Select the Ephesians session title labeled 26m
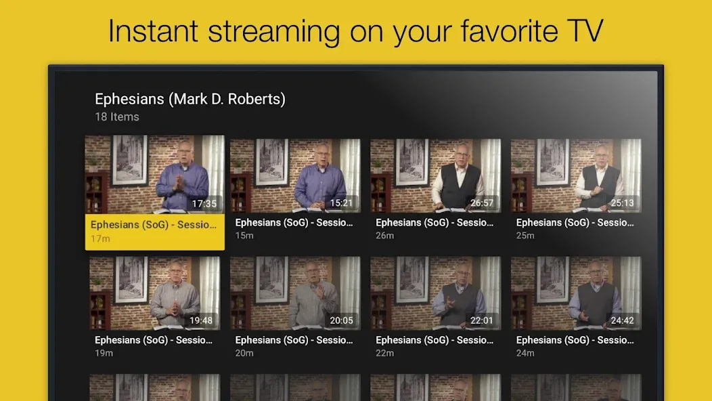Viewport: 712px width, 401px height. [434, 223]
